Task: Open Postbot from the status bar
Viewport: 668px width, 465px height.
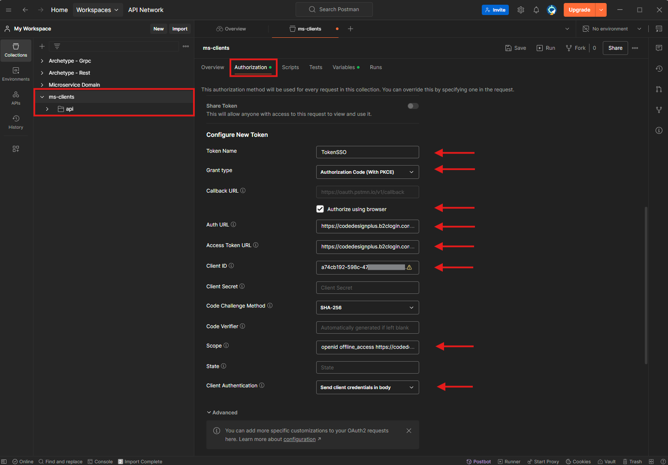Action: coord(479,462)
